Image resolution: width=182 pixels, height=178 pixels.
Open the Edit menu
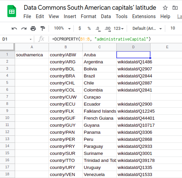point(40,16)
